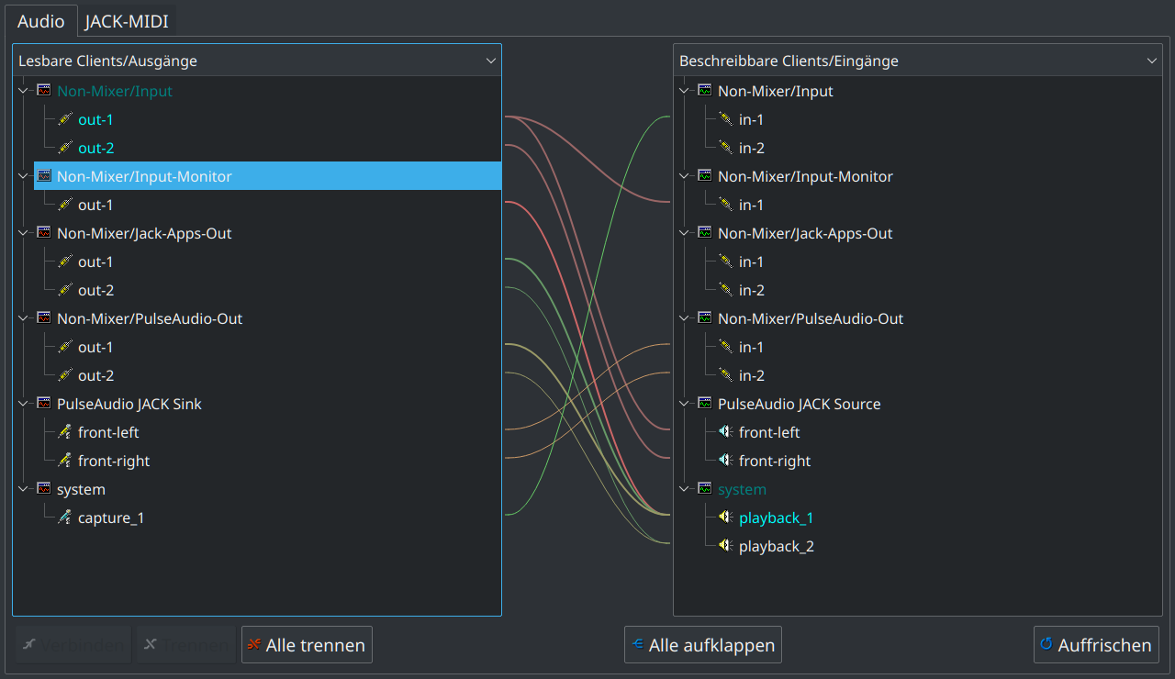
Task: Select the Audio tab
Action: point(41,21)
